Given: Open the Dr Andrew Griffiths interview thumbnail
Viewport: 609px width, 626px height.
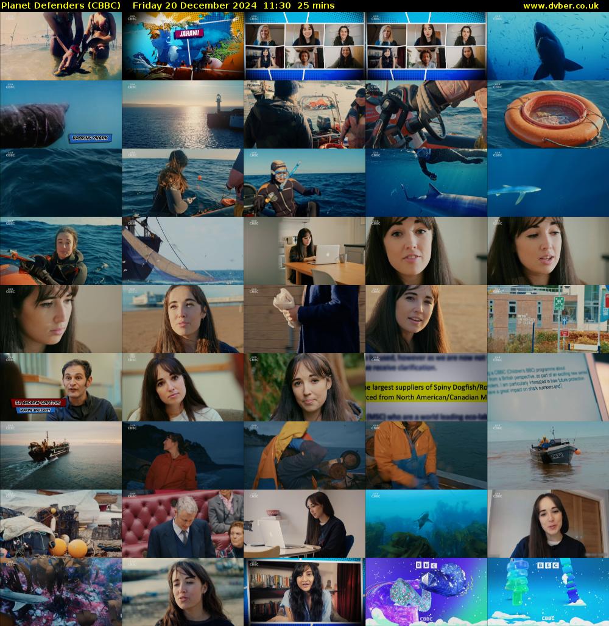Looking at the screenshot, I should pyautogui.click(x=61, y=387).
